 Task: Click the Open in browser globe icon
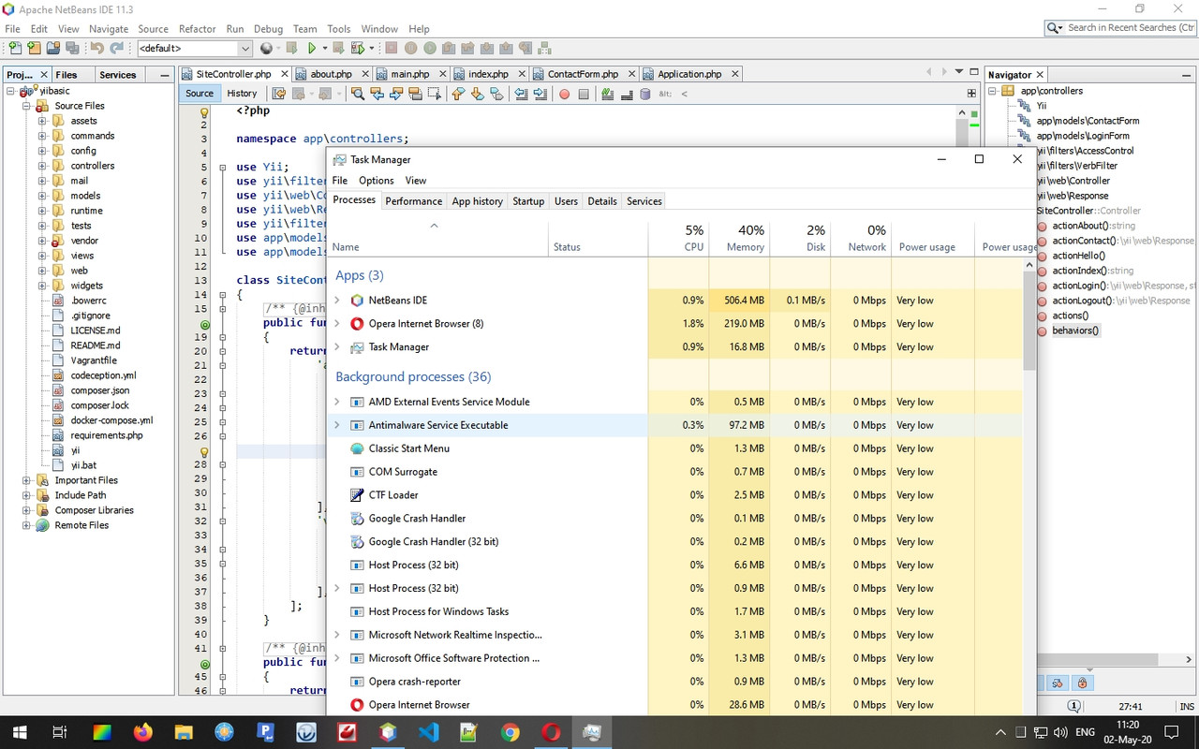point(266,48)
